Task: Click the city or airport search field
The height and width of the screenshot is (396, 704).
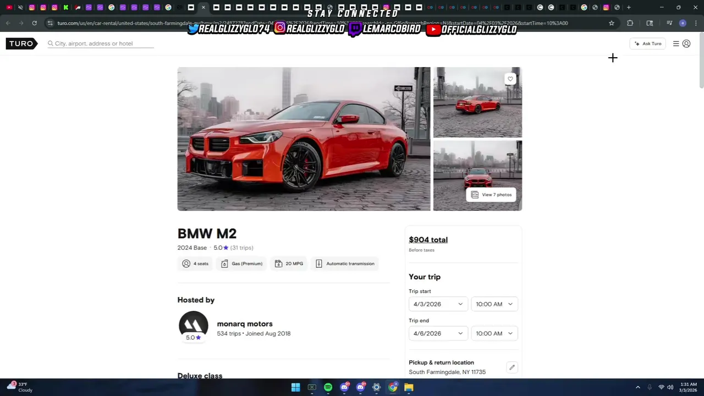Action: click(101, 43)
